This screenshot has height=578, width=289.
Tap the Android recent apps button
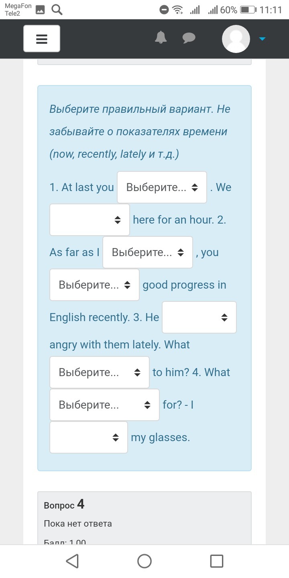click(216, 561)
